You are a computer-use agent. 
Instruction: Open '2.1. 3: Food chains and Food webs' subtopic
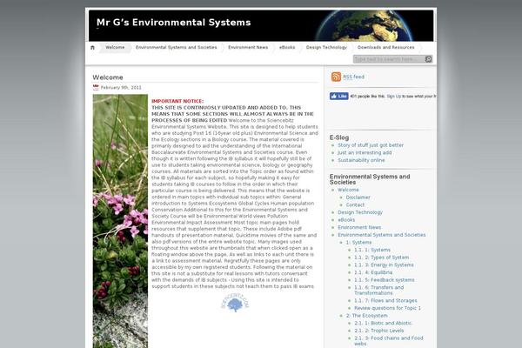pyautogui.click(x=389, y=341)
